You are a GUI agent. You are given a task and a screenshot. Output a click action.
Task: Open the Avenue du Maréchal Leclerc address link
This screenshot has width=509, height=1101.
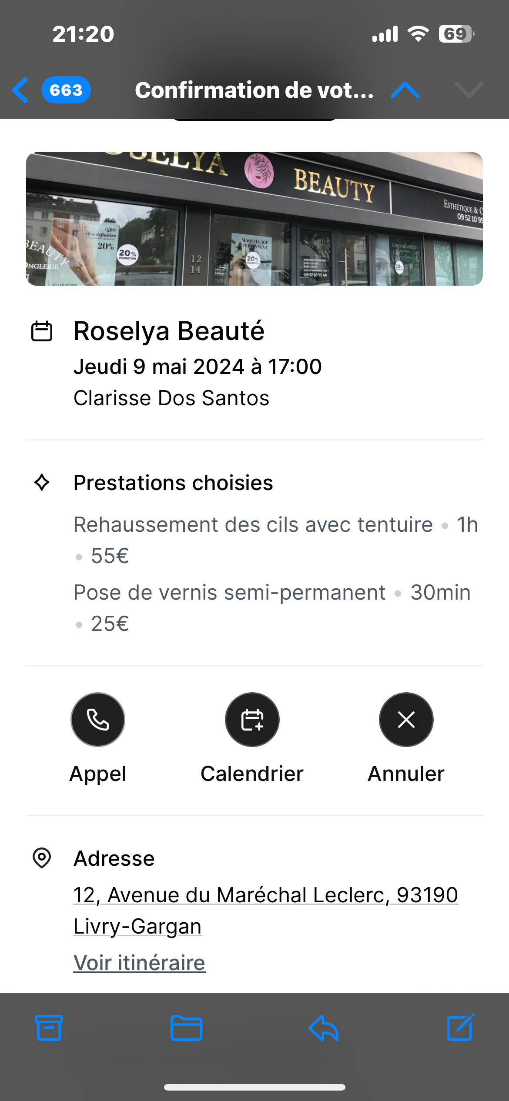(265, 896)
